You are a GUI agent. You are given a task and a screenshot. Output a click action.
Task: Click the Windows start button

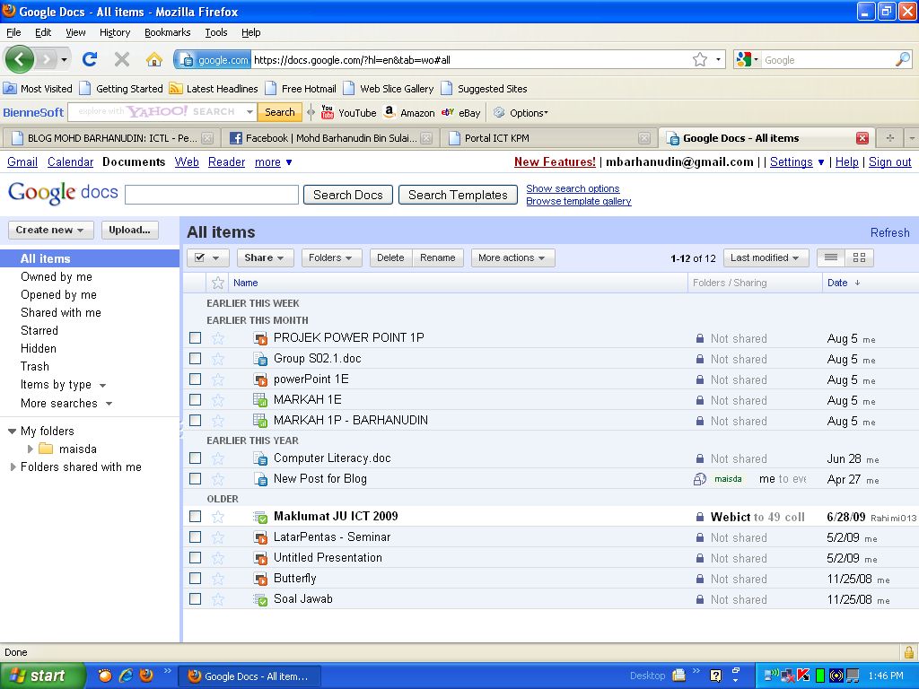pyautogui.click(x=42, y=676)
